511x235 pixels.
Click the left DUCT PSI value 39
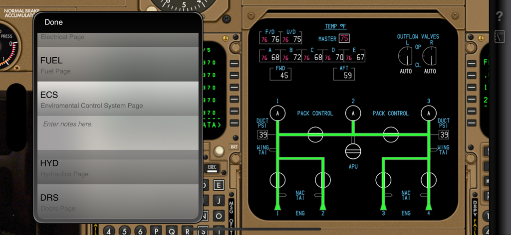pos(262,134)
